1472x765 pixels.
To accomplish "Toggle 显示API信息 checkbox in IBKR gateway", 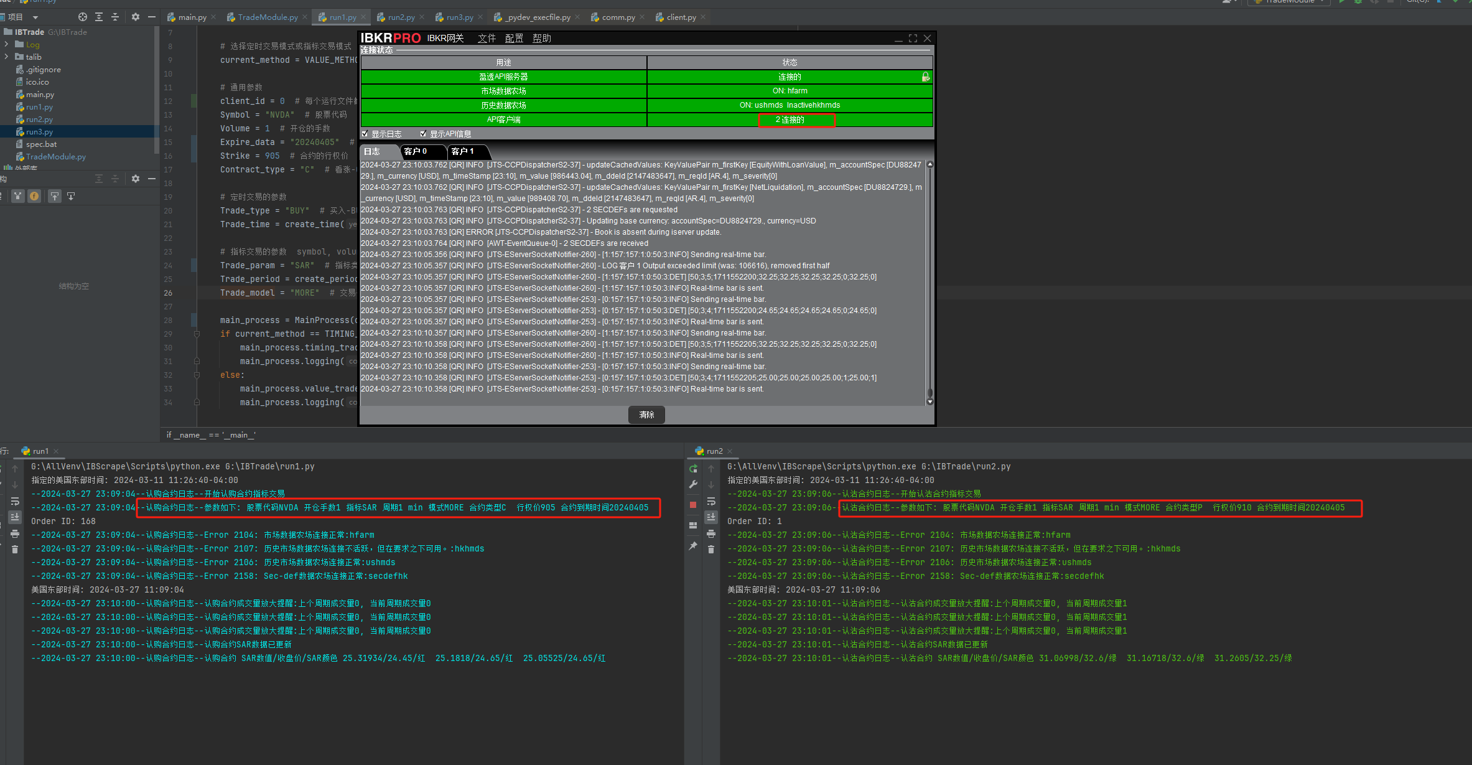I will point(424,134).
